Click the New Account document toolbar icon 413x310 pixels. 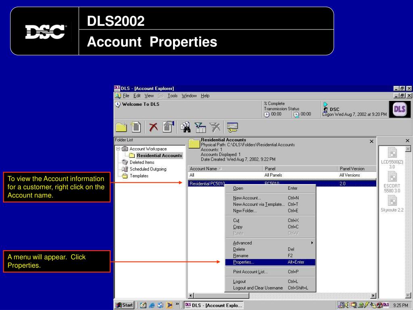(x=136, y=127)
